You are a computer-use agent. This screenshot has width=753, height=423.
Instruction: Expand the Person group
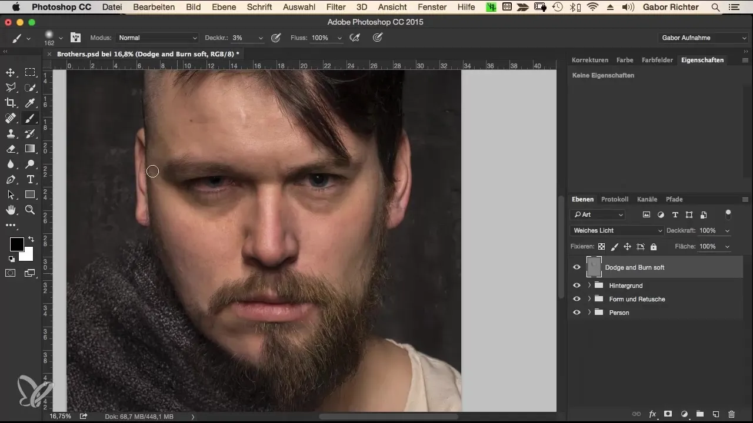point(589,313)
